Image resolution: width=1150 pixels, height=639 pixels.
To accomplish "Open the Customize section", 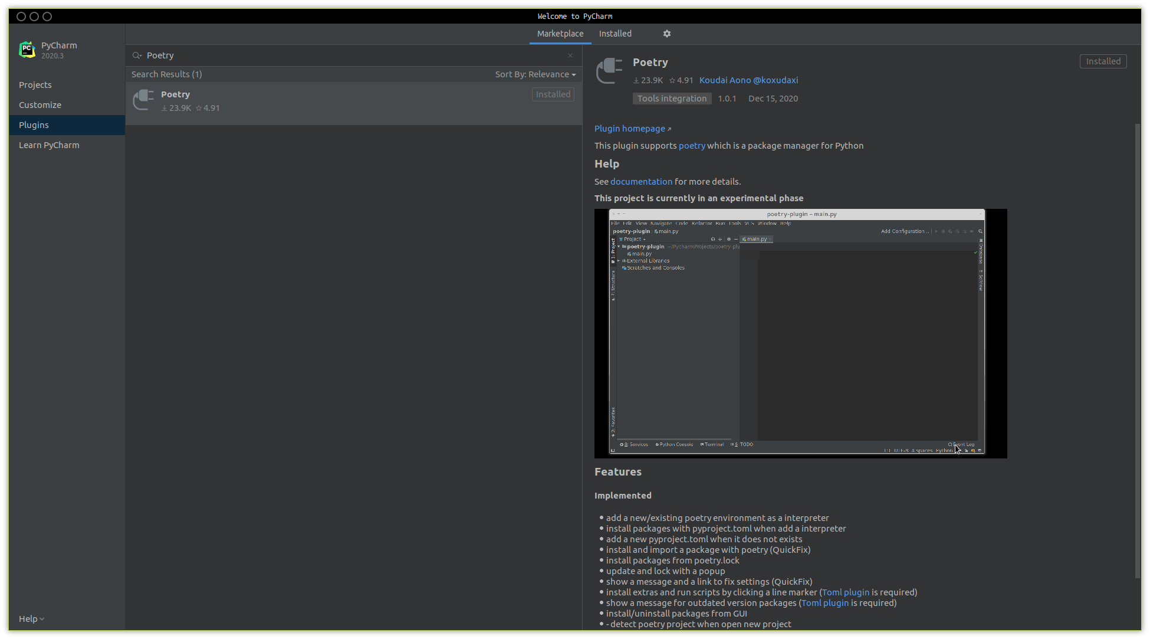I will tap(40, 105).
